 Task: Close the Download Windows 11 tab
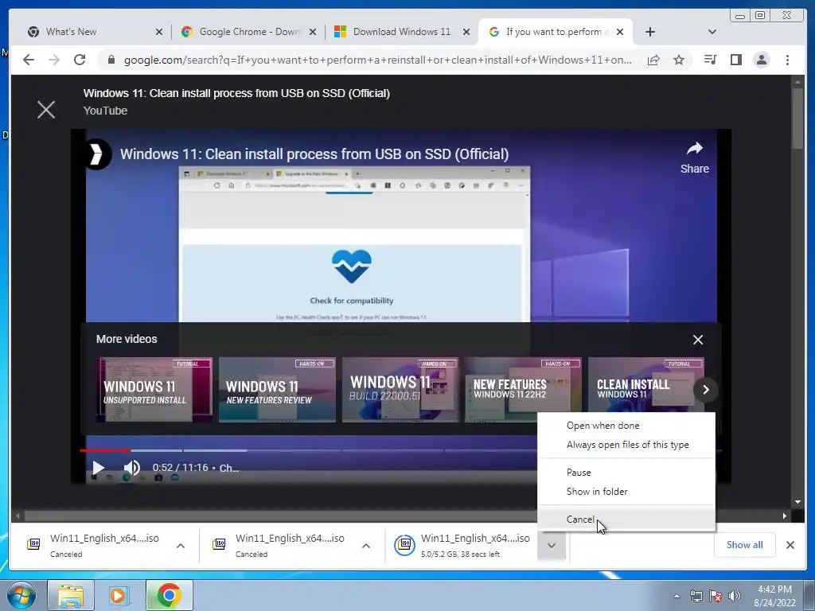466,32
